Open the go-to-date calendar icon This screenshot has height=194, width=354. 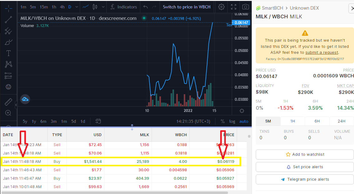pyautogui.click(x=98, y=121)
